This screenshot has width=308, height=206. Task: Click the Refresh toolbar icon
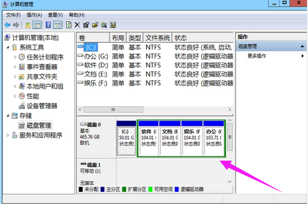click(69, 25)
